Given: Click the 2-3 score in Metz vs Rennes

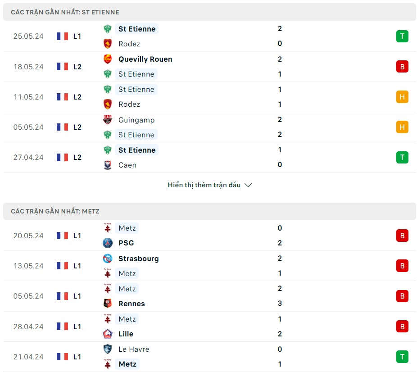Looking at the screenshot, I should point(280,296).
